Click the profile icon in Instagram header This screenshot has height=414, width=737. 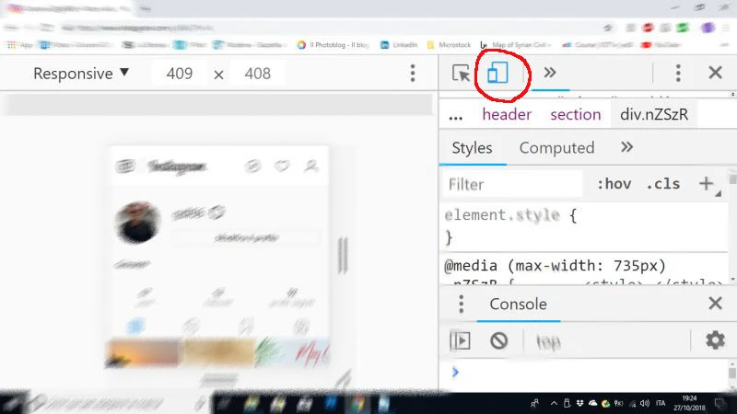click(x=310, y=166)
